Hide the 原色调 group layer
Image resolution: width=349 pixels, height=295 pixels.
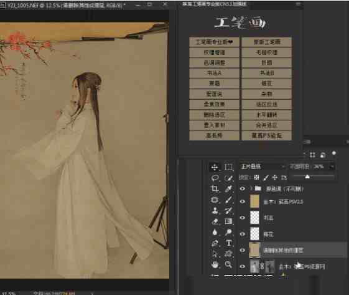(242, 189)
